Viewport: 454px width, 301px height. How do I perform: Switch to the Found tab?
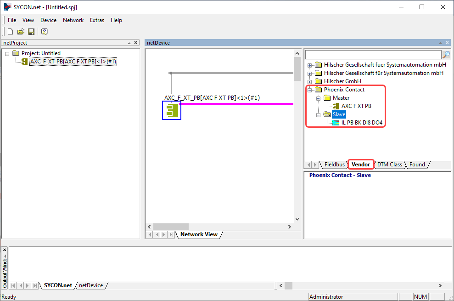click(x=417, y=165)
